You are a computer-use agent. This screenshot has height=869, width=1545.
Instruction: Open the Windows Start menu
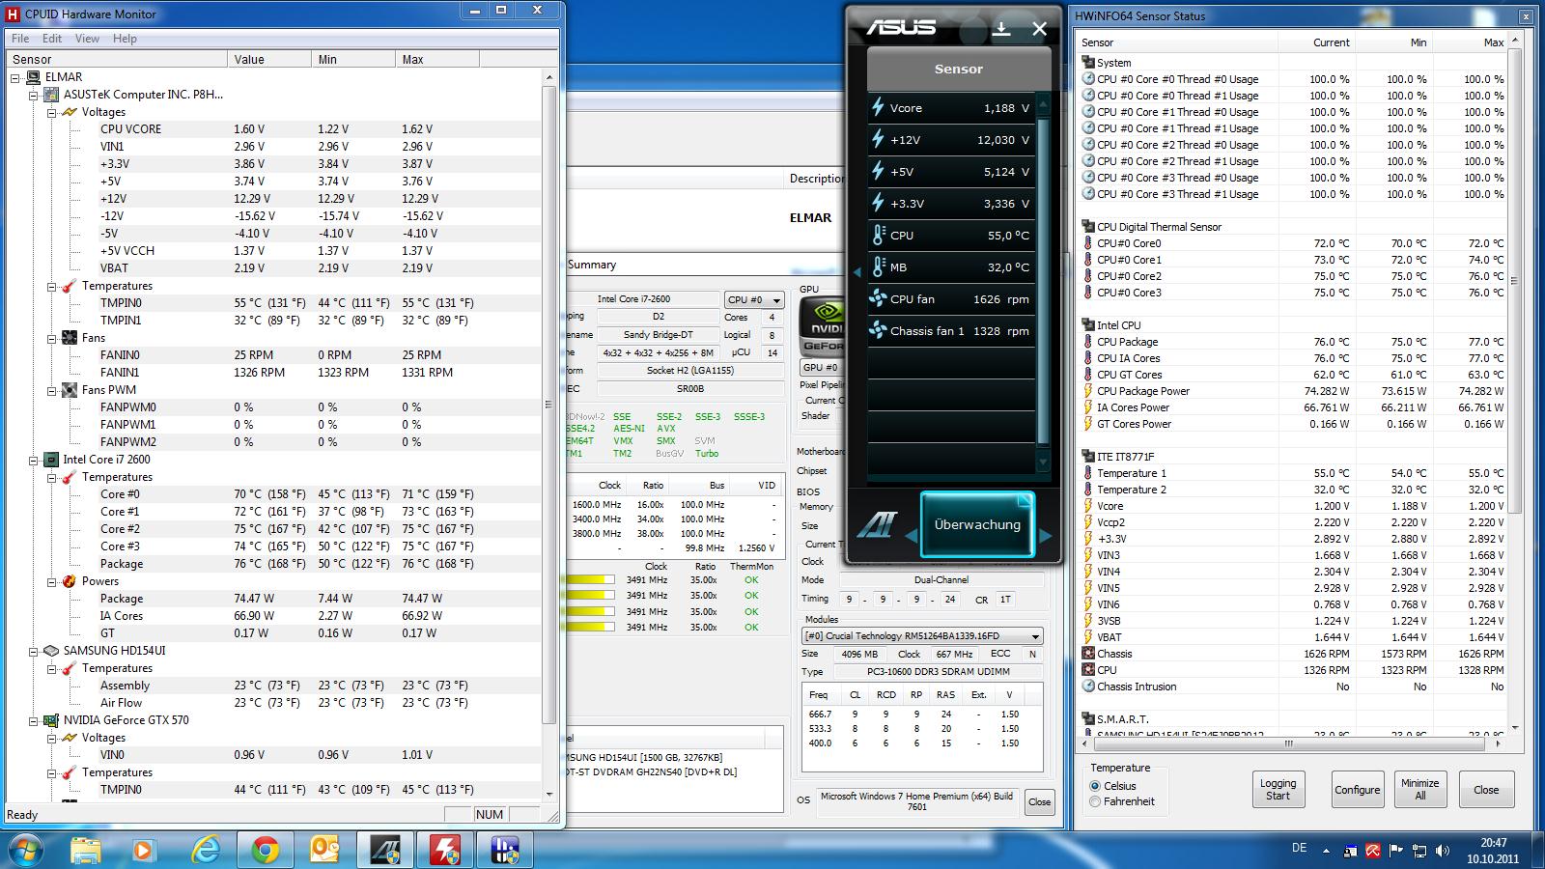(25, 850)
